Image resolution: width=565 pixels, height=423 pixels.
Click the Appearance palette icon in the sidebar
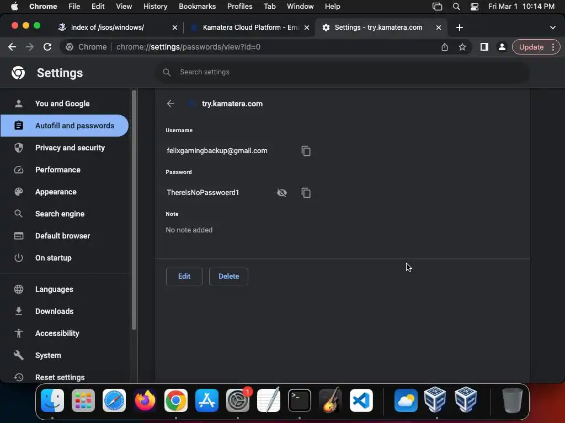(19, 192)
